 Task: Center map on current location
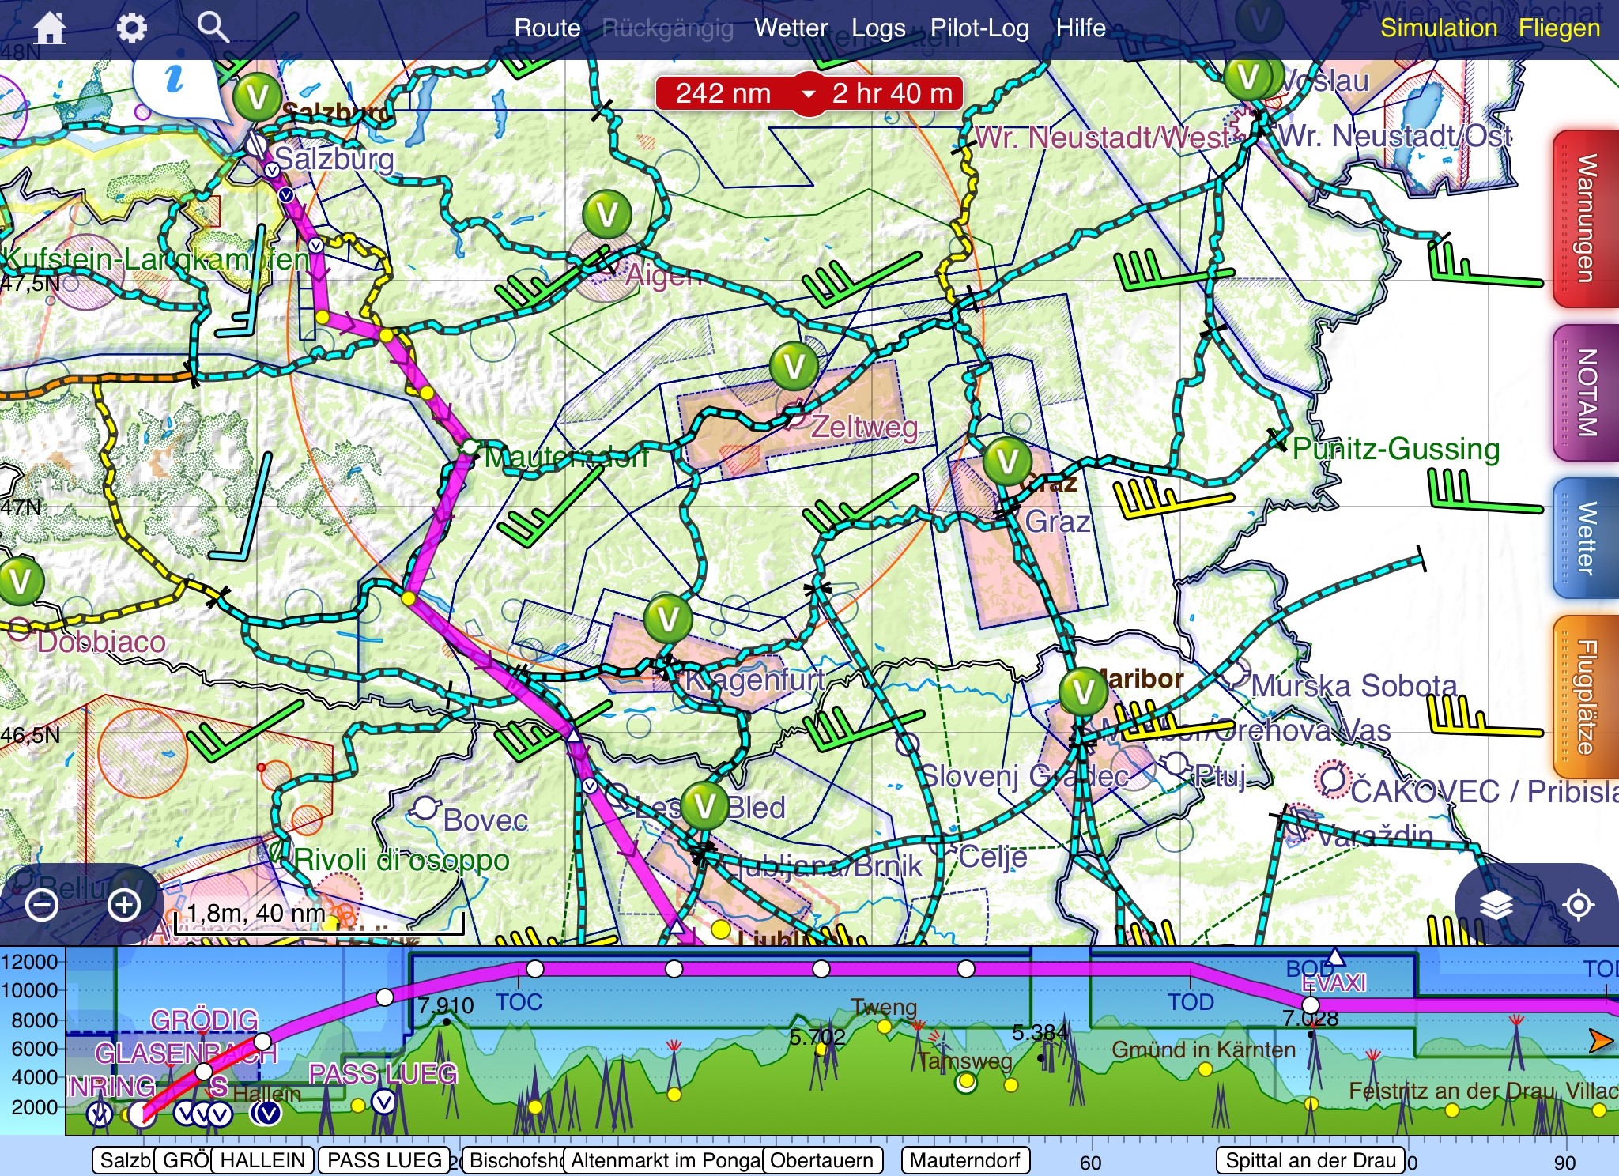click(1579, 905)
